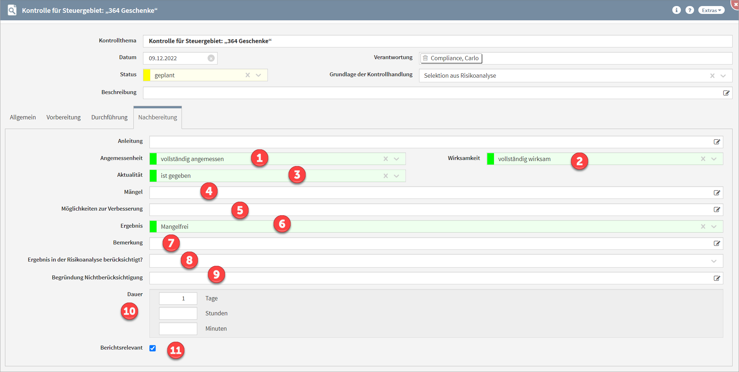Image resolution: width=739 pixels, height=372 pixels.
Task: Clear the Datum field value
Action: coord(211,58)
